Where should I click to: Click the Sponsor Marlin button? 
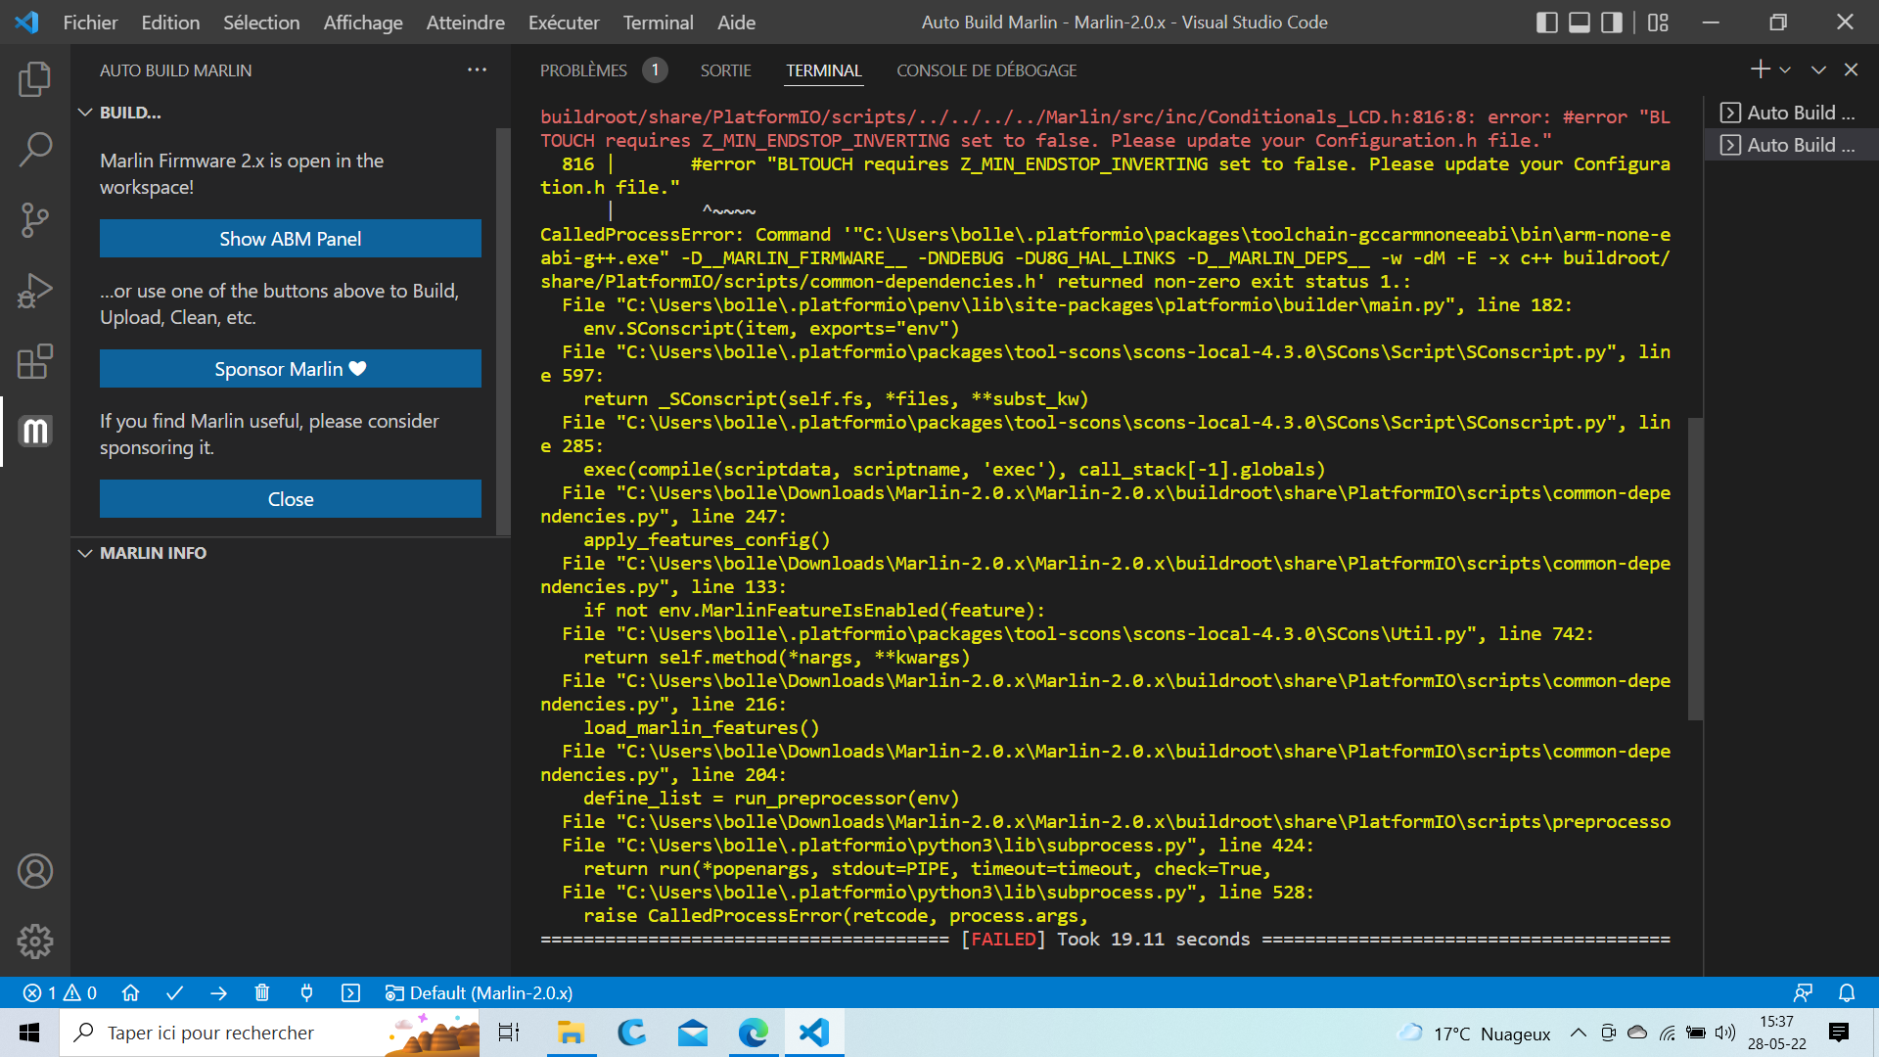pyautogui.click(x=291, y=369)
